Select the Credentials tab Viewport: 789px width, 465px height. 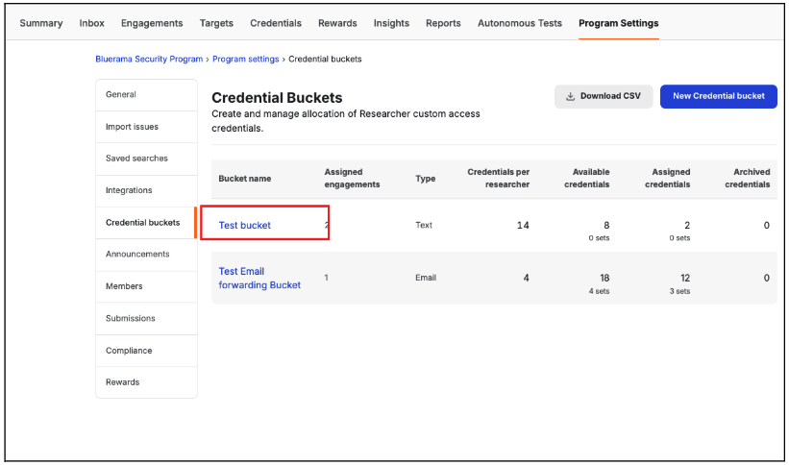tap(276, 23)
